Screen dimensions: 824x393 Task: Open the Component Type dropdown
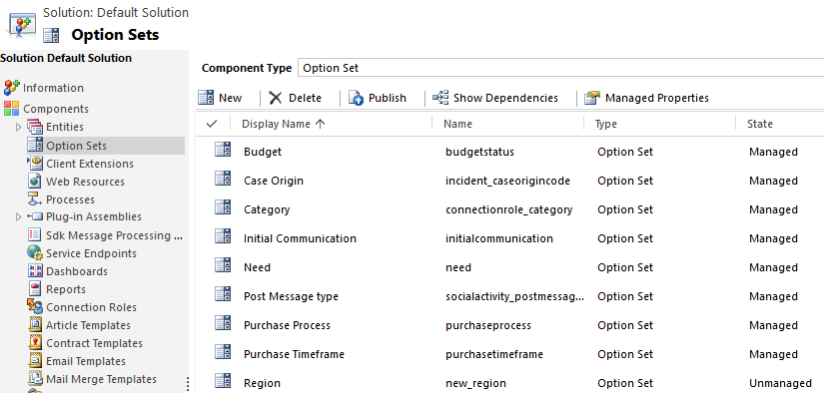pos(560,68)
